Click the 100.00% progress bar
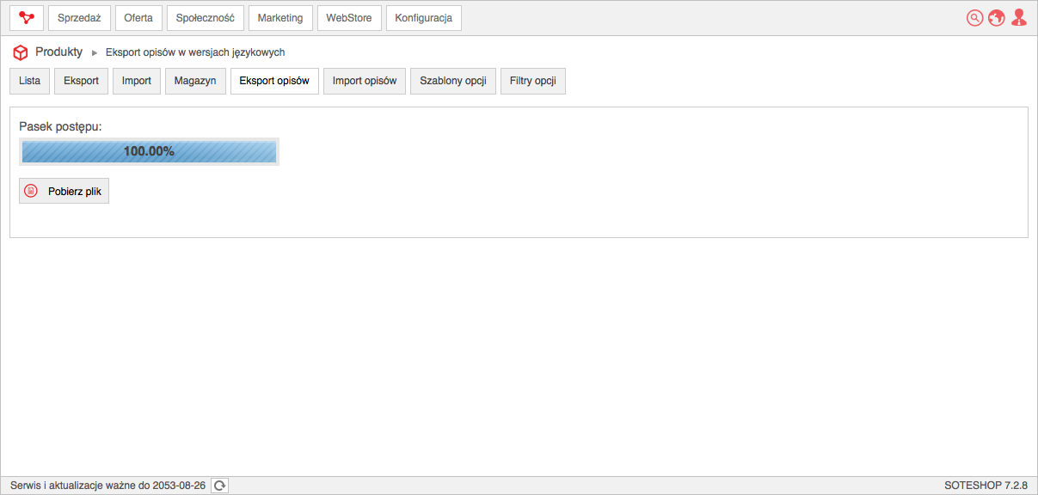 pos(150,151)
